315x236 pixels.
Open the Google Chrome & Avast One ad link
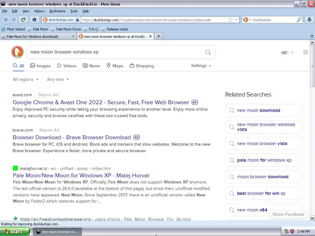[101, 102]
